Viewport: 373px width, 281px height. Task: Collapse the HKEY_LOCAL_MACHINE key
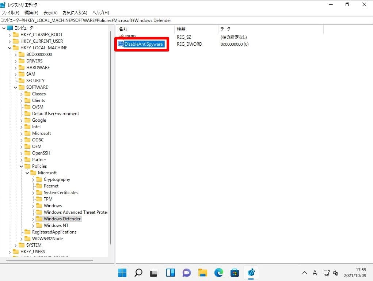(9, 48)
